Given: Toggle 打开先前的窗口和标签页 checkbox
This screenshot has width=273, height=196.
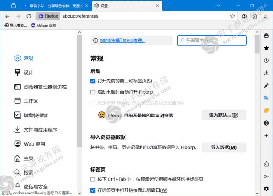Looking at the screenshot, I should pyautogui.click(x=93, y=81).
